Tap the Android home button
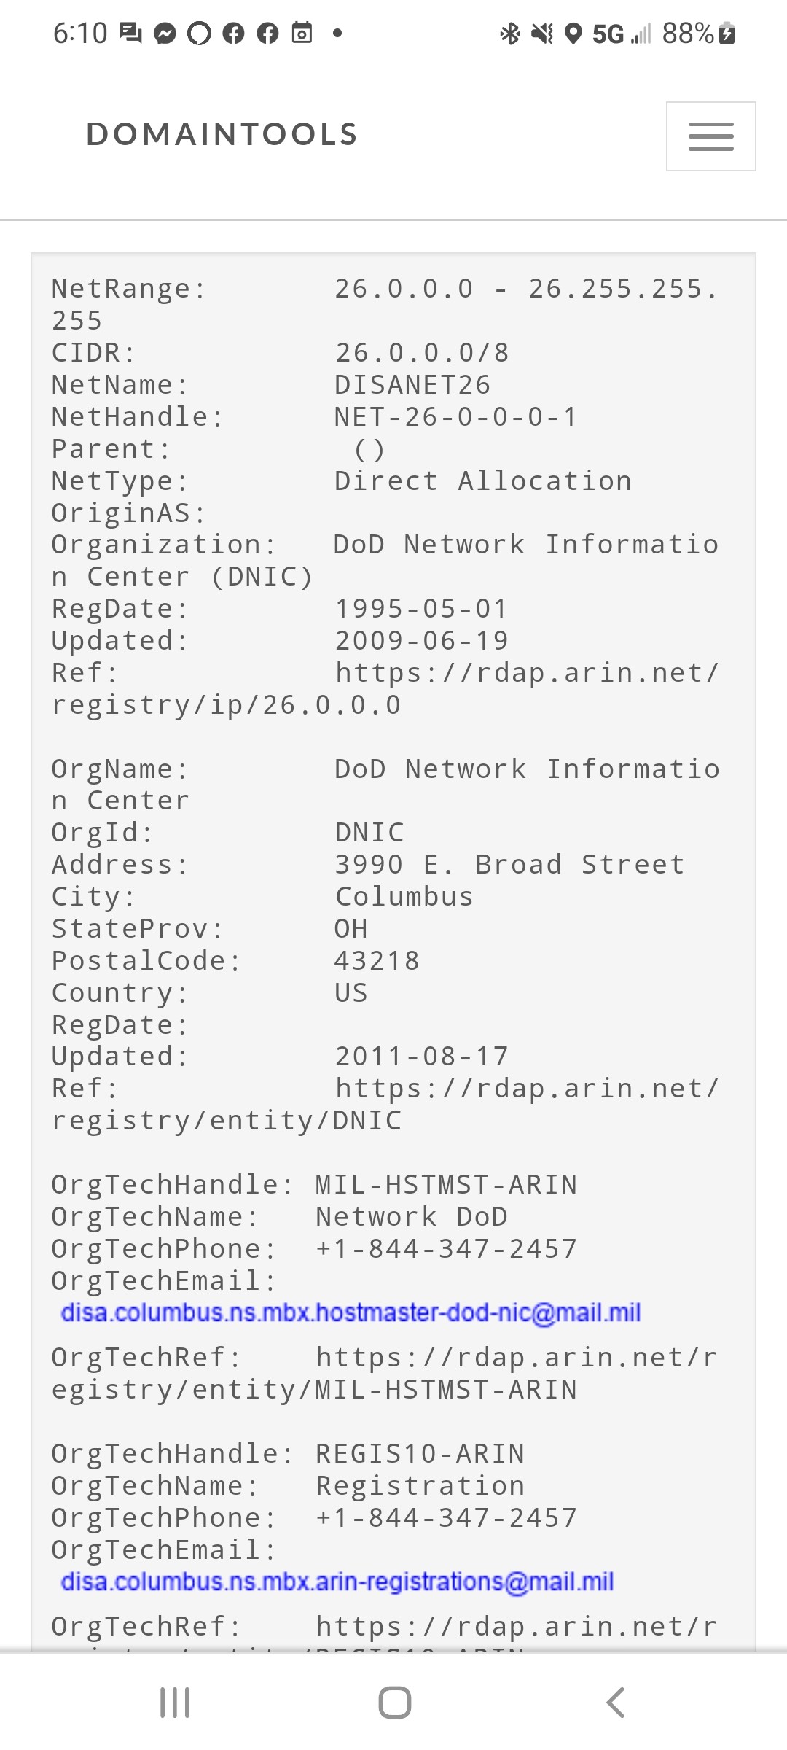 click(394, 1703)
